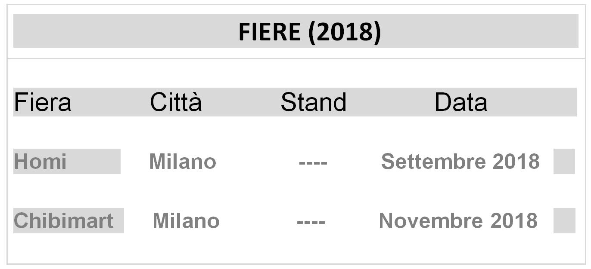This screenshot has width=591, height=269.
Task: Select the stand dashes in the Chibimart row
Action: click(x=311, y=222)
